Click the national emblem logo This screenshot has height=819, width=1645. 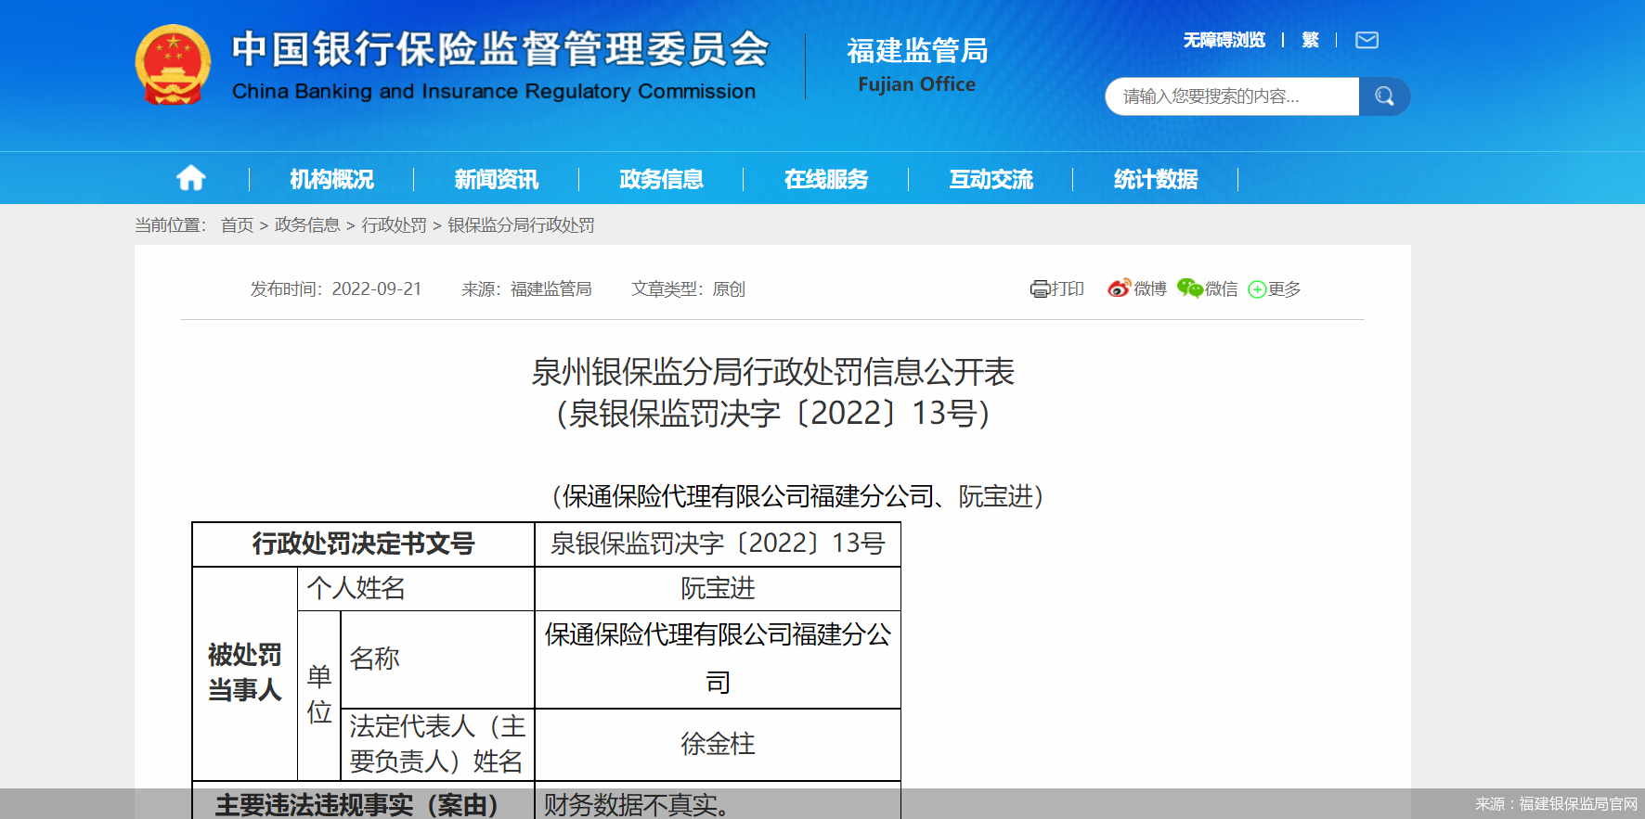point(173,65)
